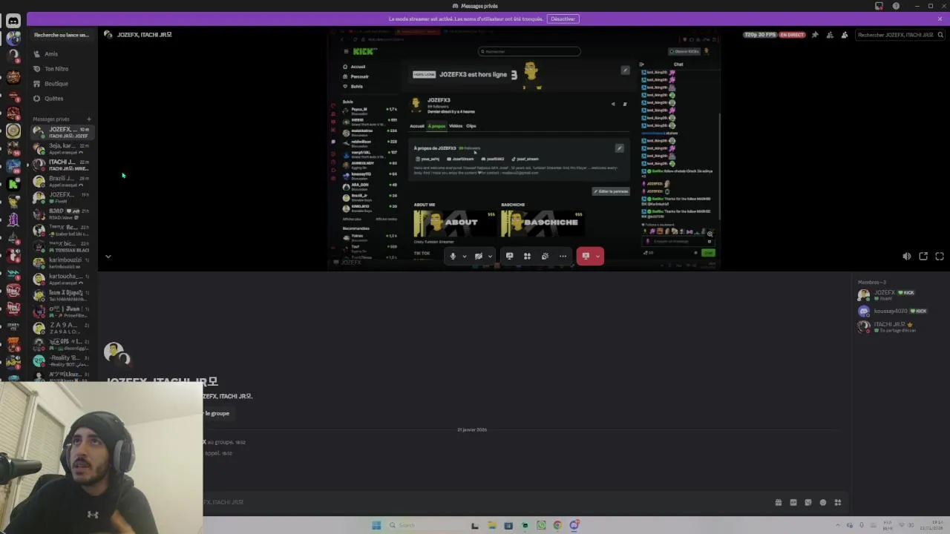Open Chrome from the taskbar
The width and height of the screenshot is (950, 534).
[x=557, y=525]
